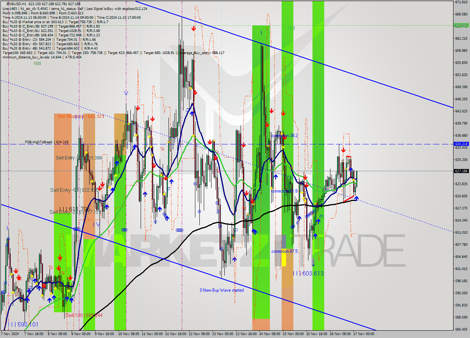Click '7 Nov 2024' on time axis
470x338 pixels.
[10, 334]
